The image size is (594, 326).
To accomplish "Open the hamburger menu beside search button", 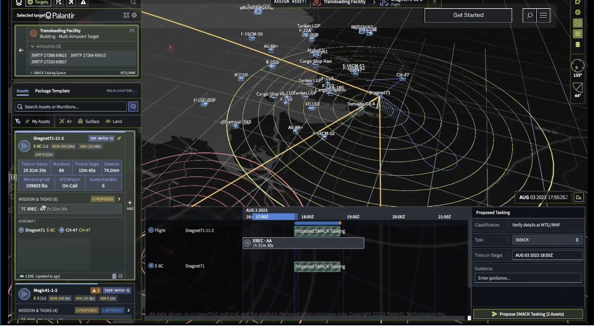I will pyautogui.click(x=543, y=15).
